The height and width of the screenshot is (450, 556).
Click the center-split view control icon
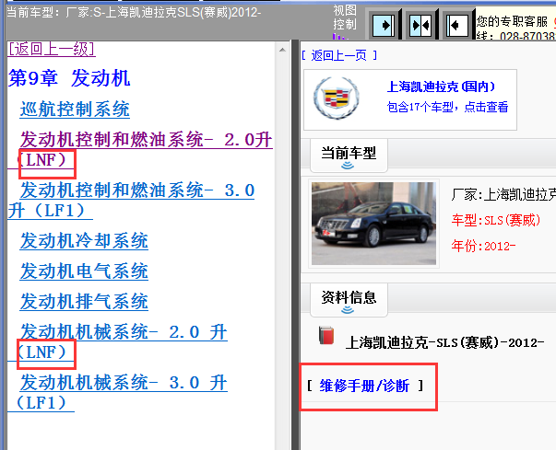[420, 25]
